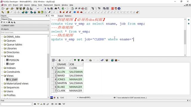Screen dimensions: 191x107
Task: Click the red stop circle debug icon
Action: 60,12
